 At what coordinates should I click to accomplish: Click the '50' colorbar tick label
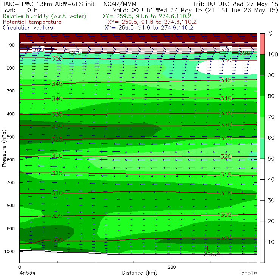(271, 159)
